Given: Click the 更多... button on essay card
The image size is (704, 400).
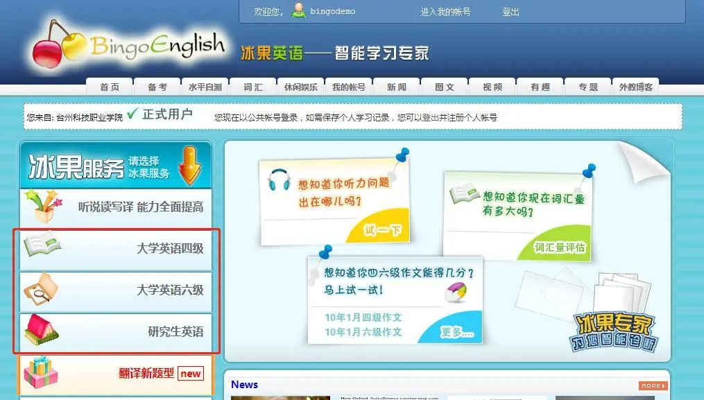Looking at the screenshot, I should tap(456, 332).
